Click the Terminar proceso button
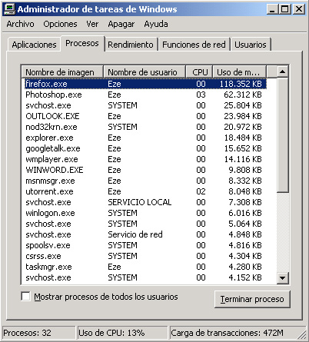The height and width of the screenshot is (342, 309). click(x=252, y=299)
